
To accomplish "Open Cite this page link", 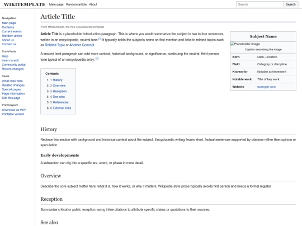I will (x=11, y=98).
